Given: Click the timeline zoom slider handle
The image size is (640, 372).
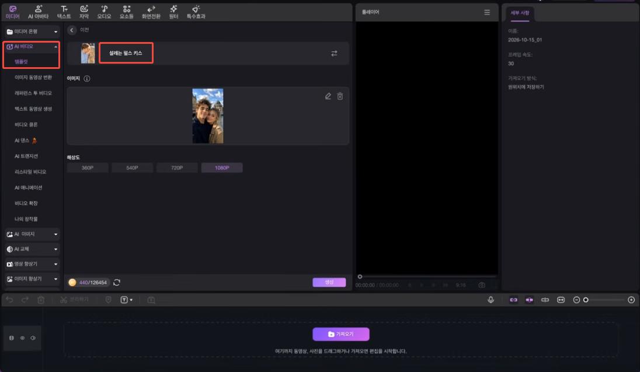Looking at the screenshot, I should (586, 300).
